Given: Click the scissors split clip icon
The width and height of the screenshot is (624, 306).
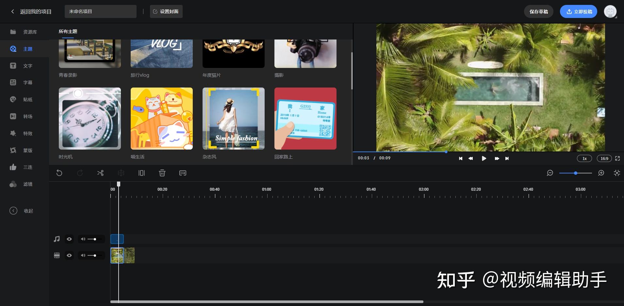Looking at the screenshot, I should (100, 173).
